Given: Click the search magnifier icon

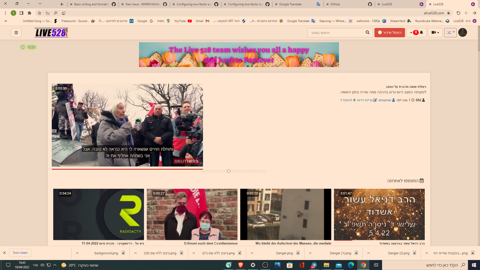Looking at the screenshot, I should pyautogui.click(x=367, y=32).
